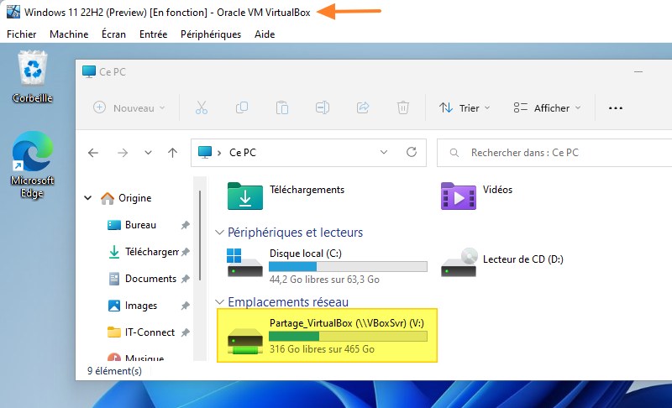Open the Machine menu
Screen dimensions: 672x408
click(x=69, y=34)
